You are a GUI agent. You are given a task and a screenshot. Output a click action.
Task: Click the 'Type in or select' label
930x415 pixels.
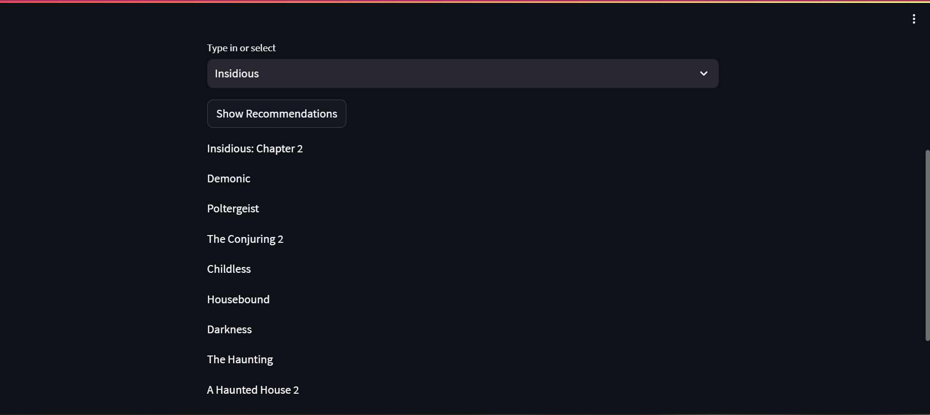[x=241, y=47]
